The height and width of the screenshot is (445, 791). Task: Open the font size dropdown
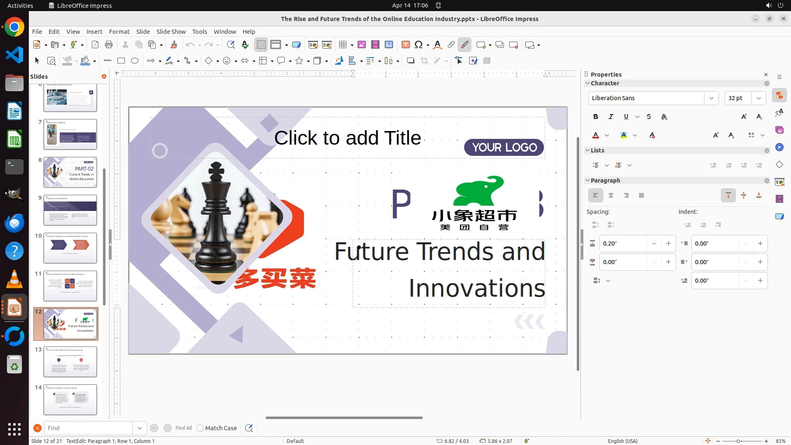[x=759, y=98]
